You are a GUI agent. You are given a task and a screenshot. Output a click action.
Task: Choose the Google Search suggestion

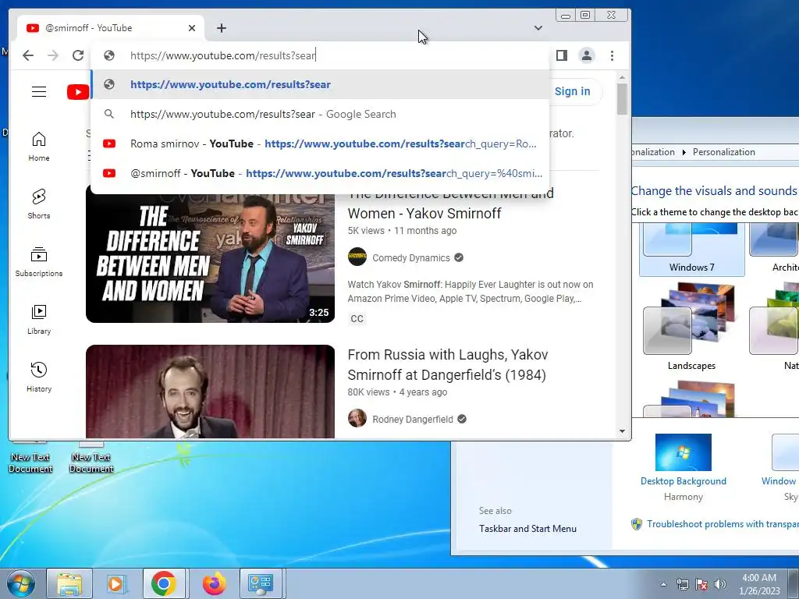(x=320, y=114)
